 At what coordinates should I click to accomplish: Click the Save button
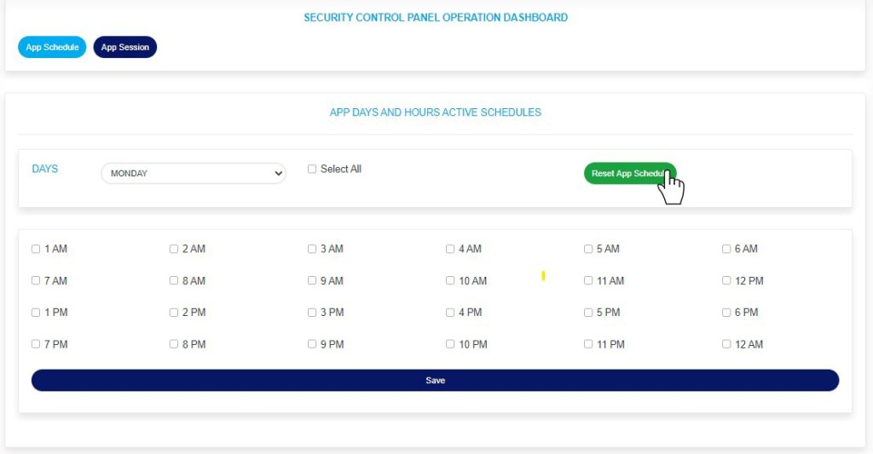coord(435,381)
